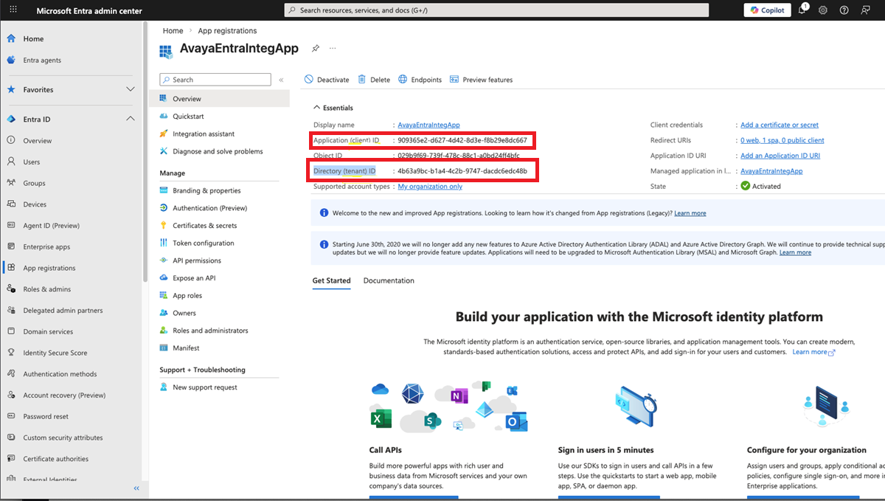Click the feedback icon in top bar
Image resolution: width=885 pixels, height=501 pixels.
point(865,10)
